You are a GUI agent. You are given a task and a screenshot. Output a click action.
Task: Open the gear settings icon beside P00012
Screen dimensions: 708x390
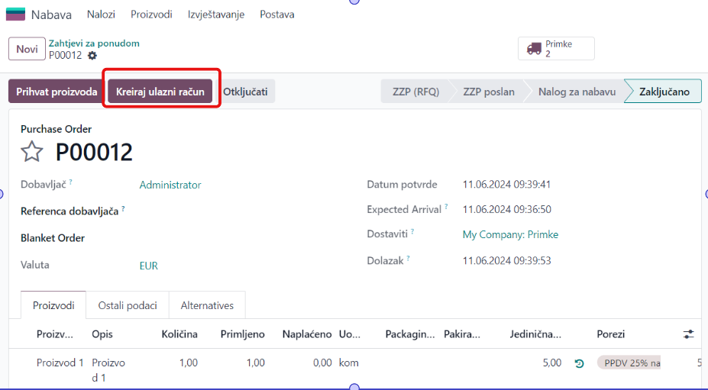click(92, 56)
